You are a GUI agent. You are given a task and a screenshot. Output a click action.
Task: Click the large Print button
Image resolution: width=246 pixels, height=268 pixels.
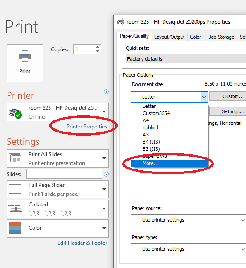pyautogui.click(x=25, y=63)
